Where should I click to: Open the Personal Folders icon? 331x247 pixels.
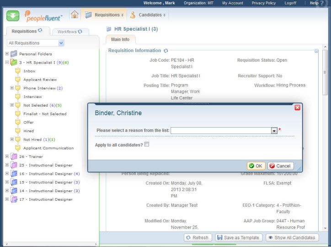pos(14,54)
